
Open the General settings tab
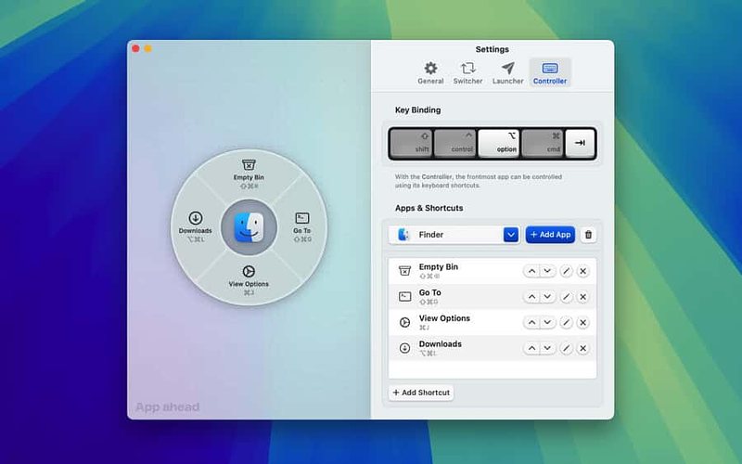(430, 73)
